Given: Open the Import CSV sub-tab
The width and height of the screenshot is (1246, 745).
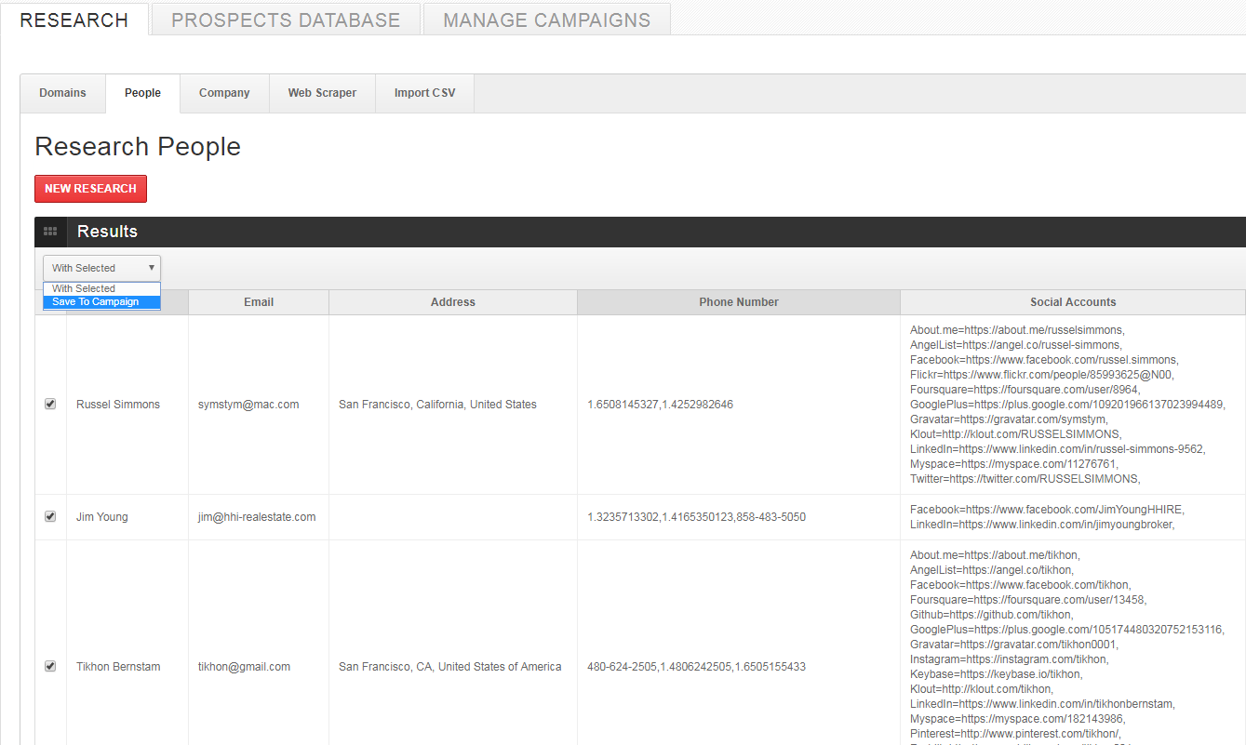Looking at the screenshot, I should coord(424,93).
